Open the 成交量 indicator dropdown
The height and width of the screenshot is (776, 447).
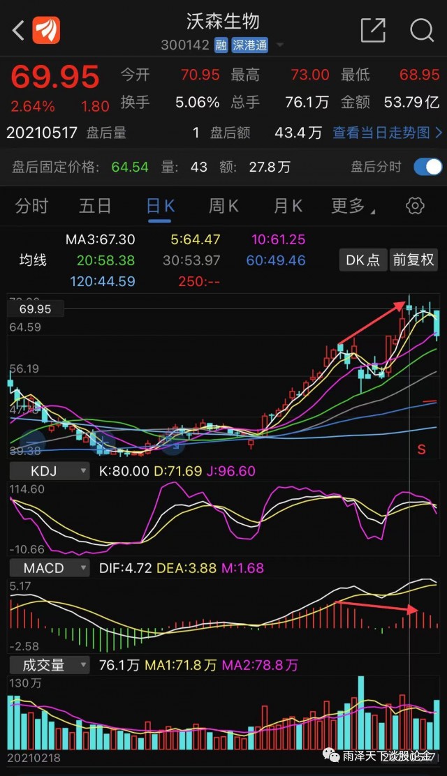pos(49,664)
